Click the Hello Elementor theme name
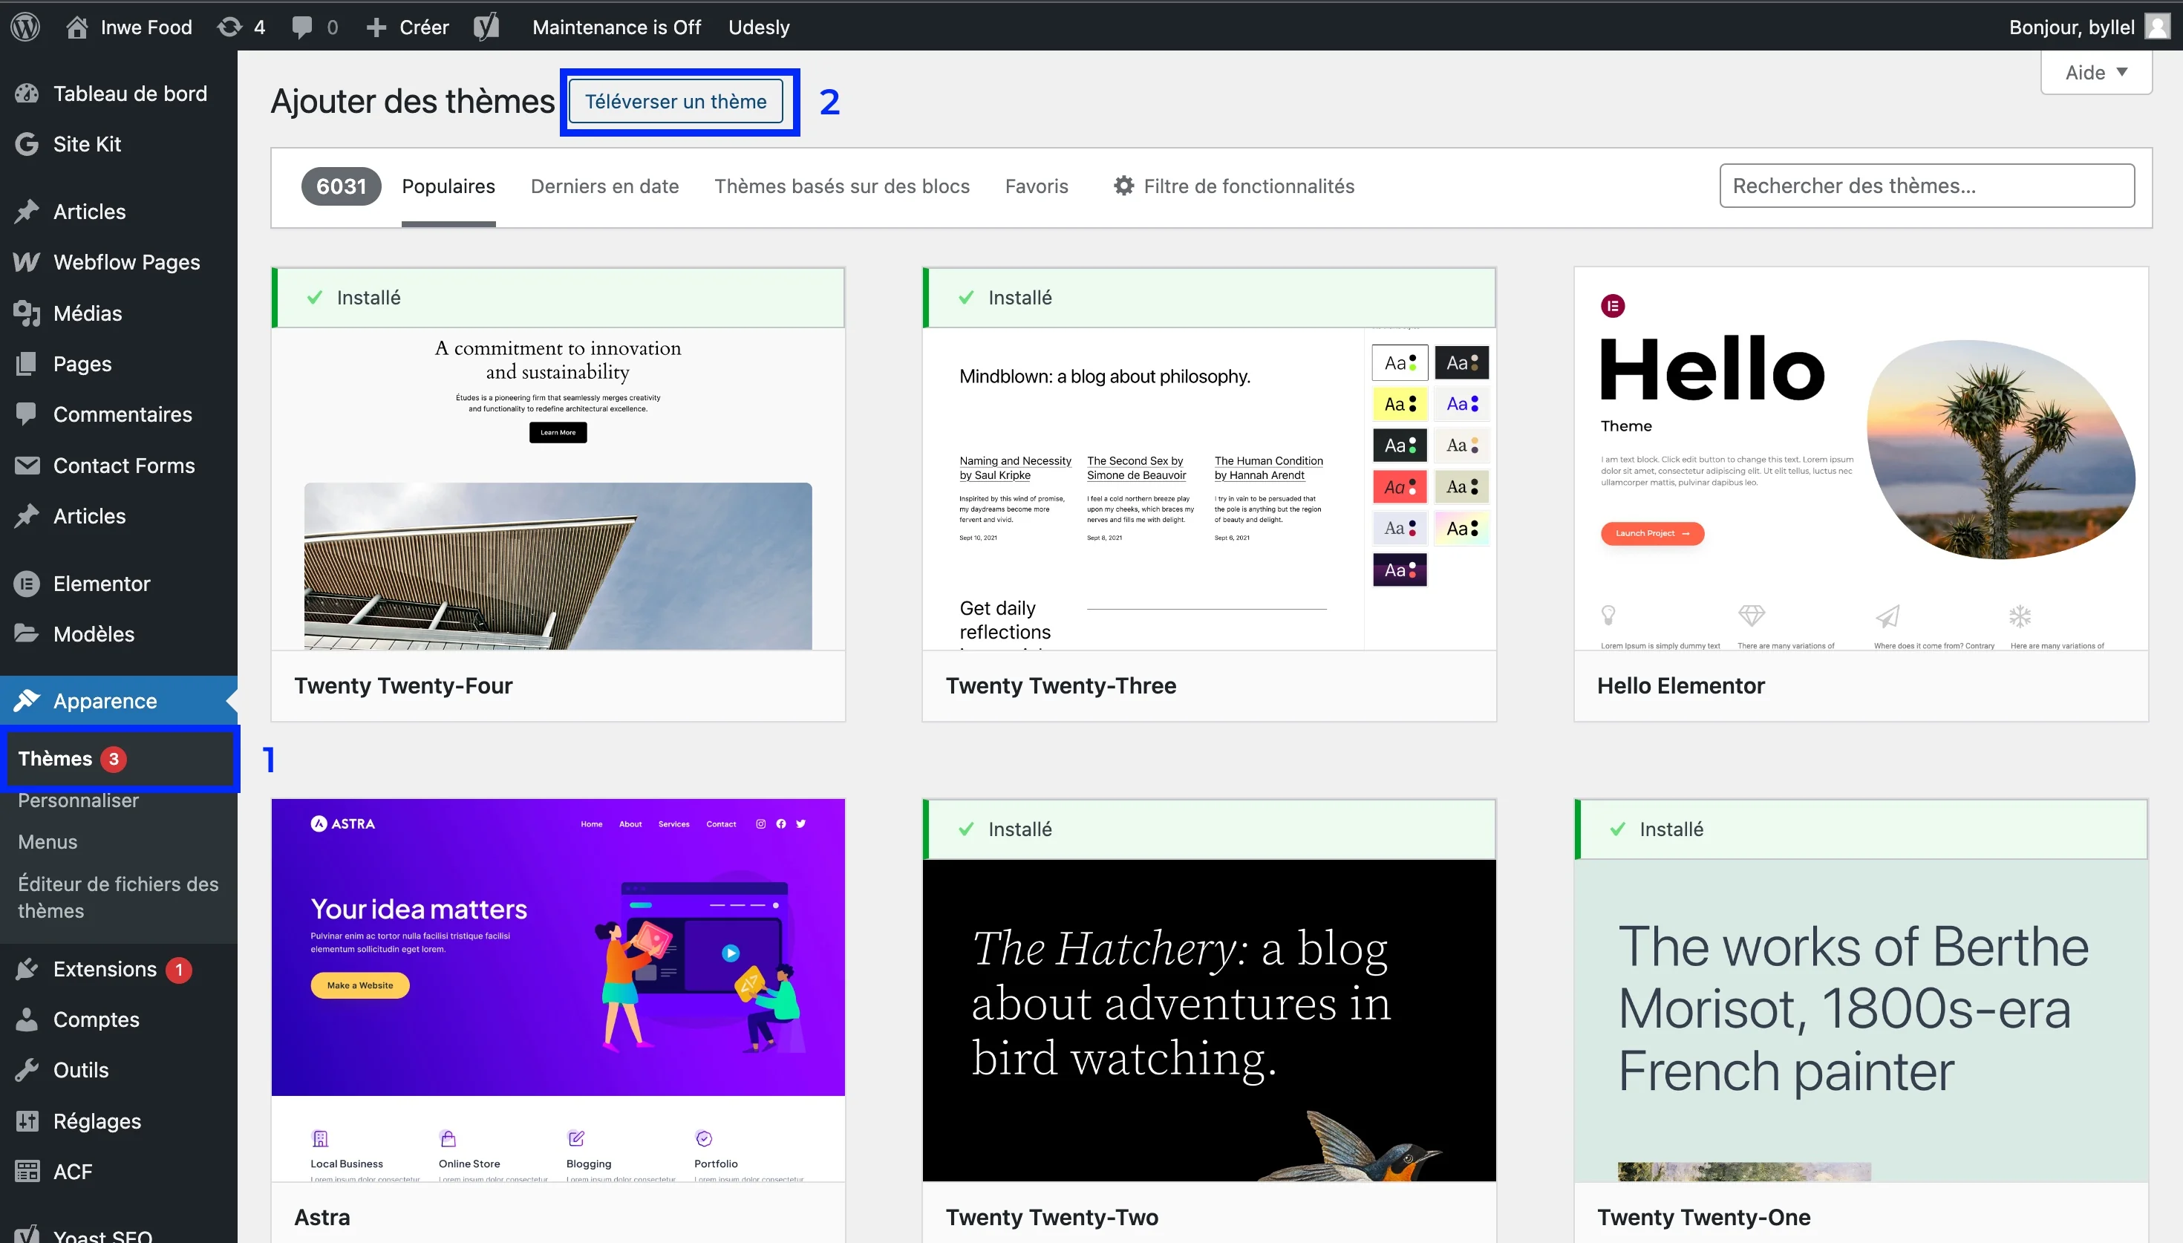2183x1243 pixels. [1680, 685]
